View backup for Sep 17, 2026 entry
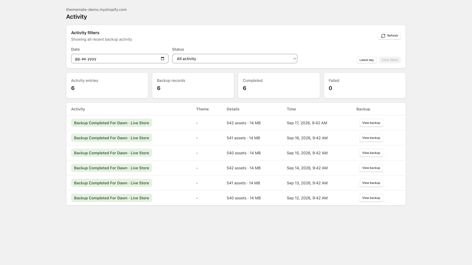This screenshot has height=265, width=472. click(x=371, y=123)
